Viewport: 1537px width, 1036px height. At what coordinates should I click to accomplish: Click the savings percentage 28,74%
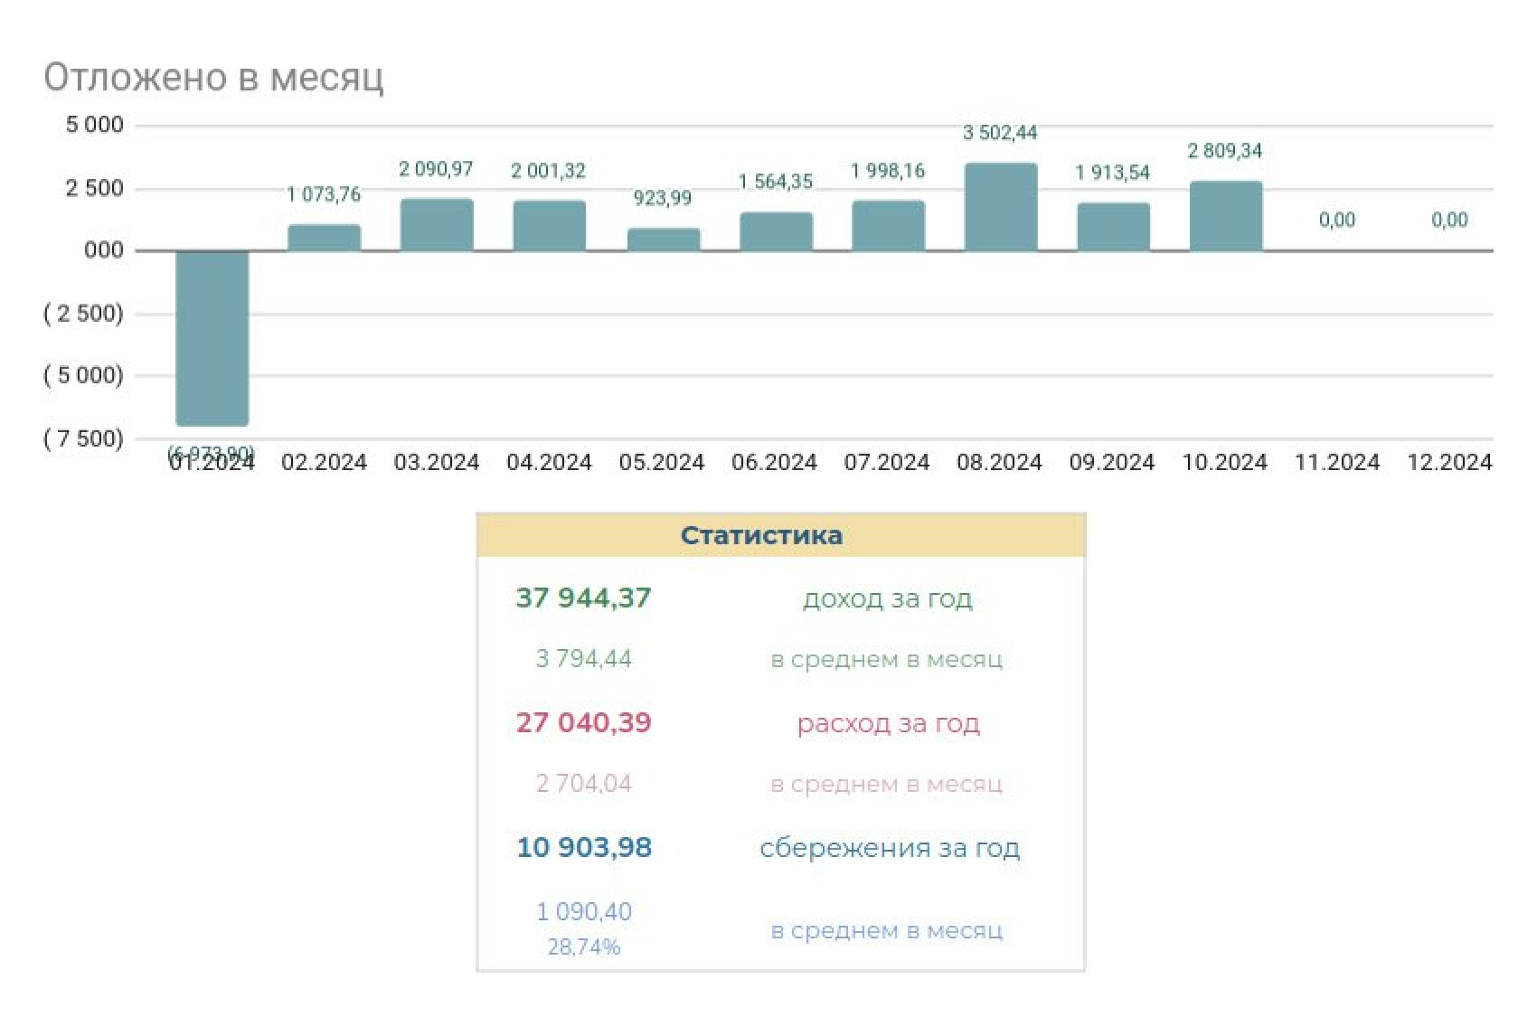click(584, 947)
